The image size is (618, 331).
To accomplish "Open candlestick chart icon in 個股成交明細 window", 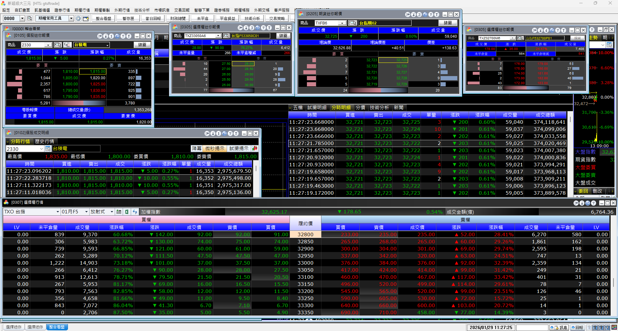I will [x=255, y=149].
